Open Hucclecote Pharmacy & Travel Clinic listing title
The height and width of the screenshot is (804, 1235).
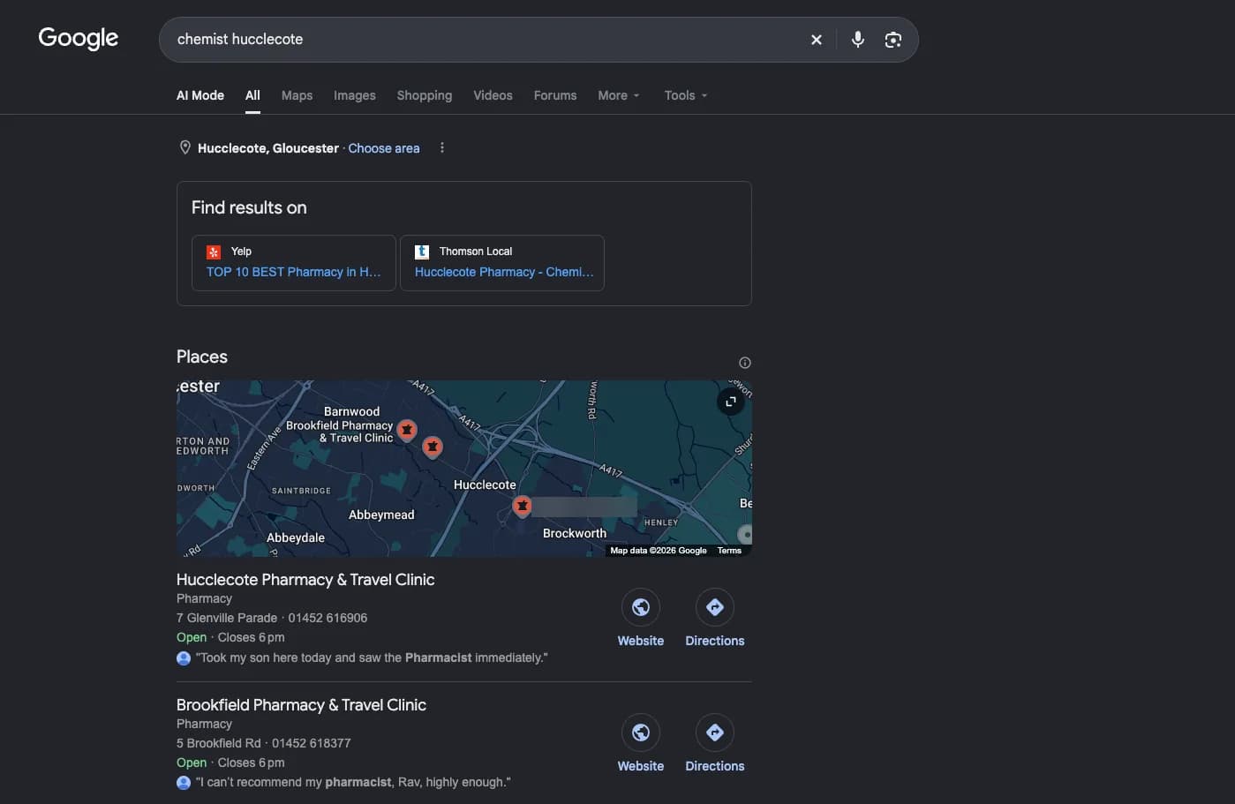click(305, 580)
